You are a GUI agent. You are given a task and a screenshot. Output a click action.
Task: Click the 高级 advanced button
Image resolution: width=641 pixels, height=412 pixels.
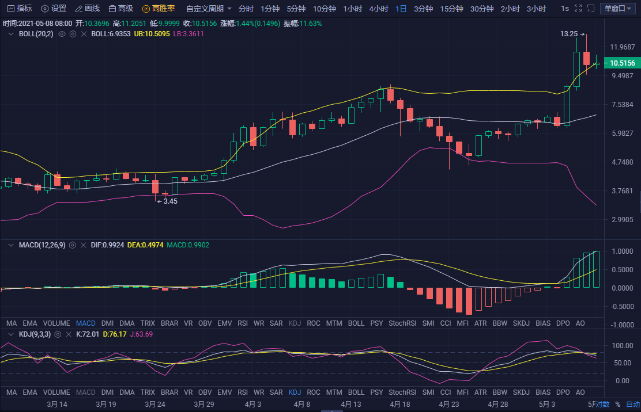[121, 9]
